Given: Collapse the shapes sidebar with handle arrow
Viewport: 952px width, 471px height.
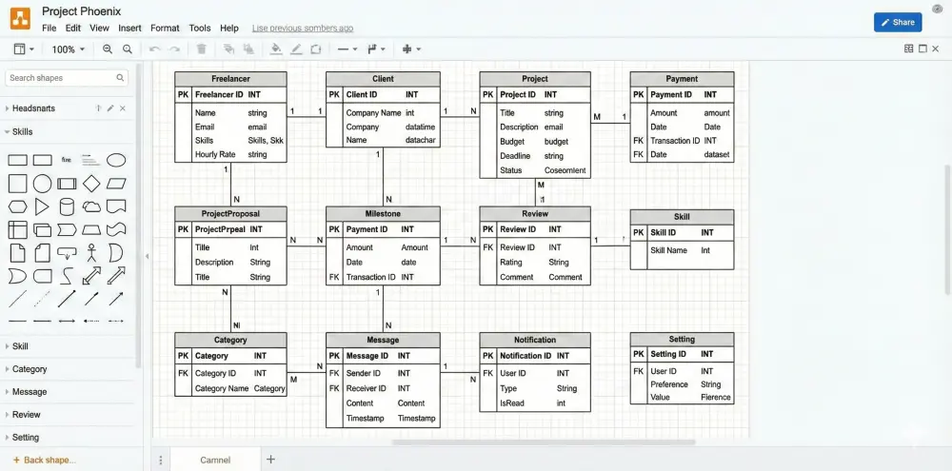Looking at the screenshot, I should pyautogui.click(x=147, y=257).
